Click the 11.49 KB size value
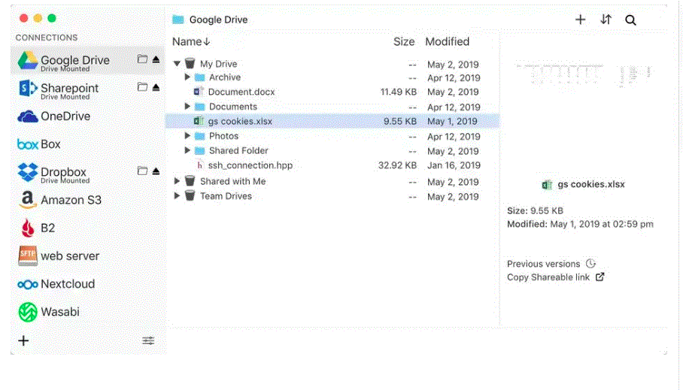The image size is (683, 390). [399, 92]
